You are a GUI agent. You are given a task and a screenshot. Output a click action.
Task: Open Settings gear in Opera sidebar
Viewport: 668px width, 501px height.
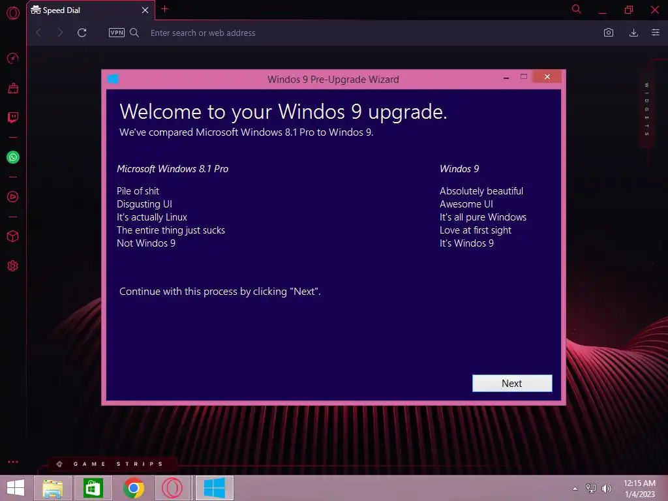coord(13,266)
